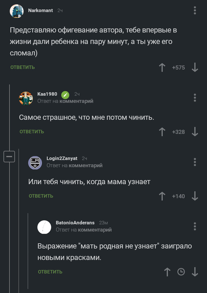Open Login2Zanyat's LA Kings avatar

pyautogui.click(x=35, y=162)
